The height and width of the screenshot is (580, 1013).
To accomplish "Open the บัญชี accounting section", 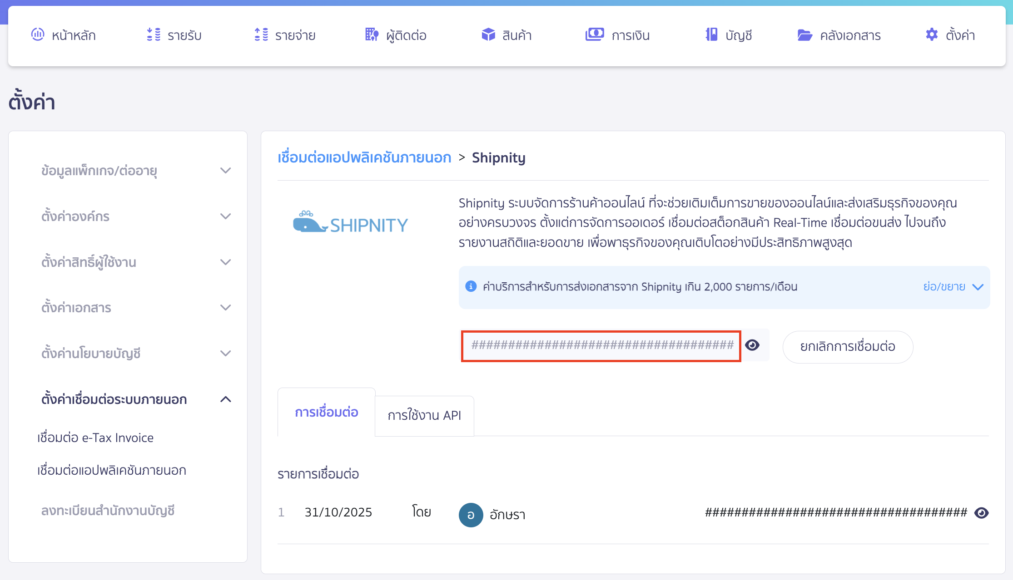I will (x=728, y=35).
